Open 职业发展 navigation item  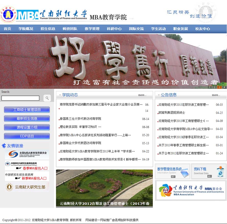tap(180, 29)
